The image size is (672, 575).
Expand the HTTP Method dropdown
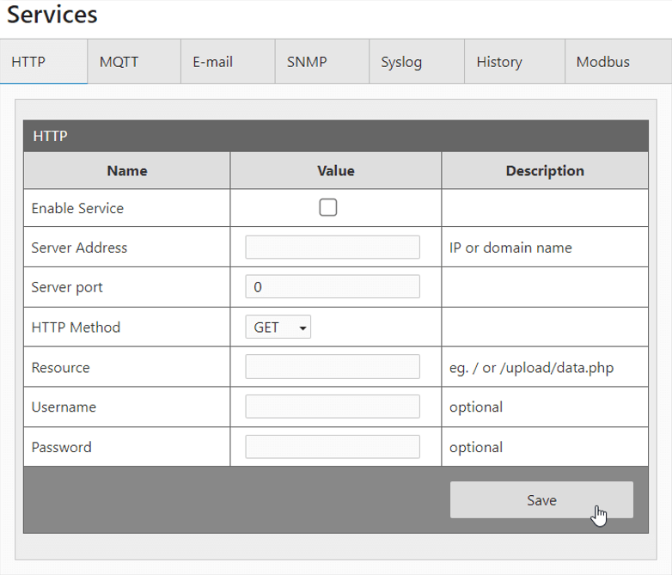278,327
